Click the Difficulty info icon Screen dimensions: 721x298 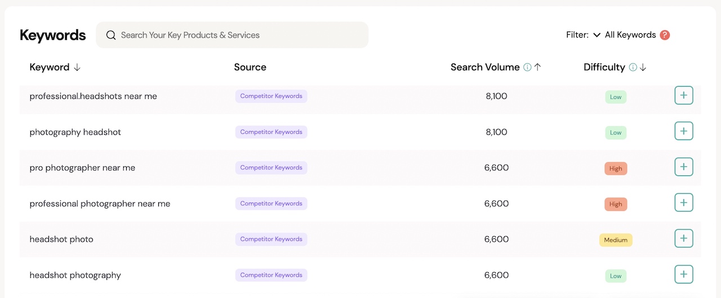pos(633,67)
